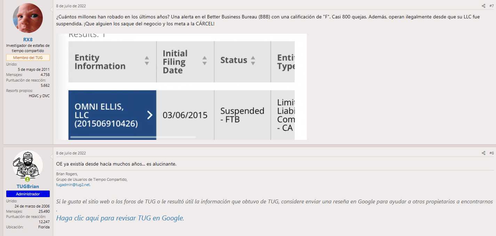Sort by Status column arrows
The width and height of the screenshot is (496, 236).
(x=253, y=61)
